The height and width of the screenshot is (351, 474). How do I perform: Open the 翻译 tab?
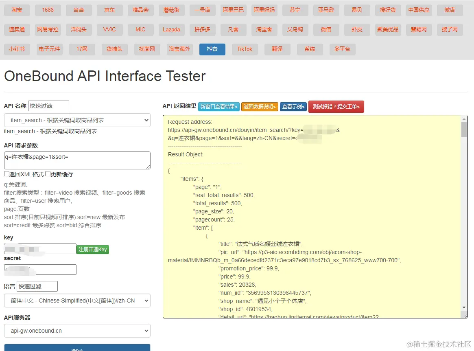pos(277,49)
